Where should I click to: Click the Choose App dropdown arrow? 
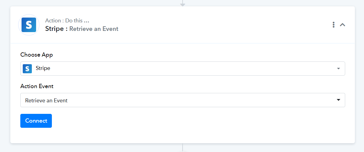tap(339, 69)
